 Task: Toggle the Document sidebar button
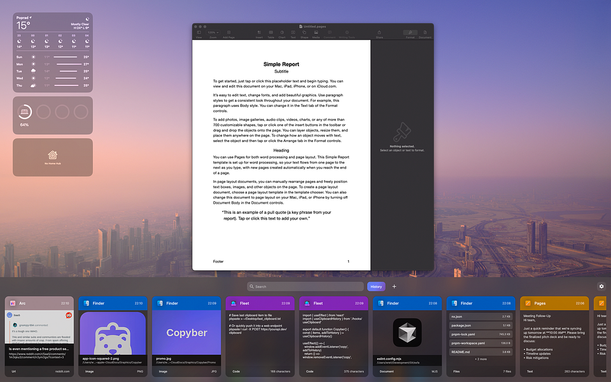pos(425,34)
